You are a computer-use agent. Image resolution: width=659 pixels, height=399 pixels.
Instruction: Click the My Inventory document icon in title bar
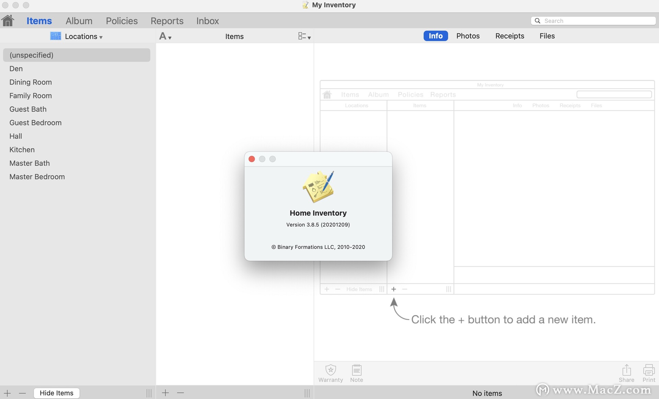(305, 5)
